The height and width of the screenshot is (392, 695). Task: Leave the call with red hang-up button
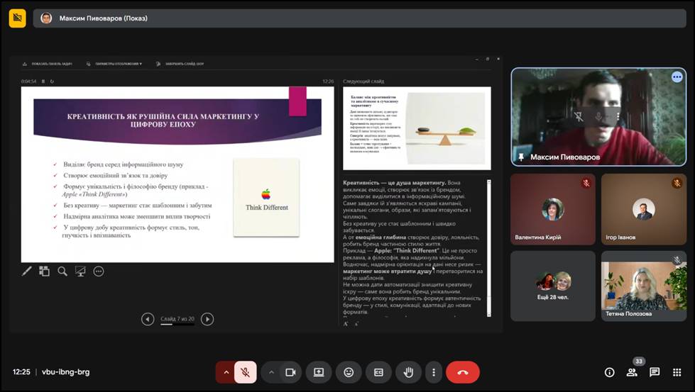tap(463, 372)
